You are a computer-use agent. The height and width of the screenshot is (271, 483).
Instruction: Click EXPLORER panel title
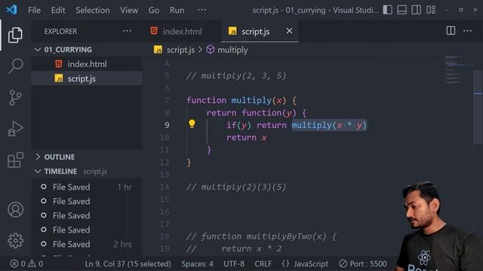tap(60, 32)
